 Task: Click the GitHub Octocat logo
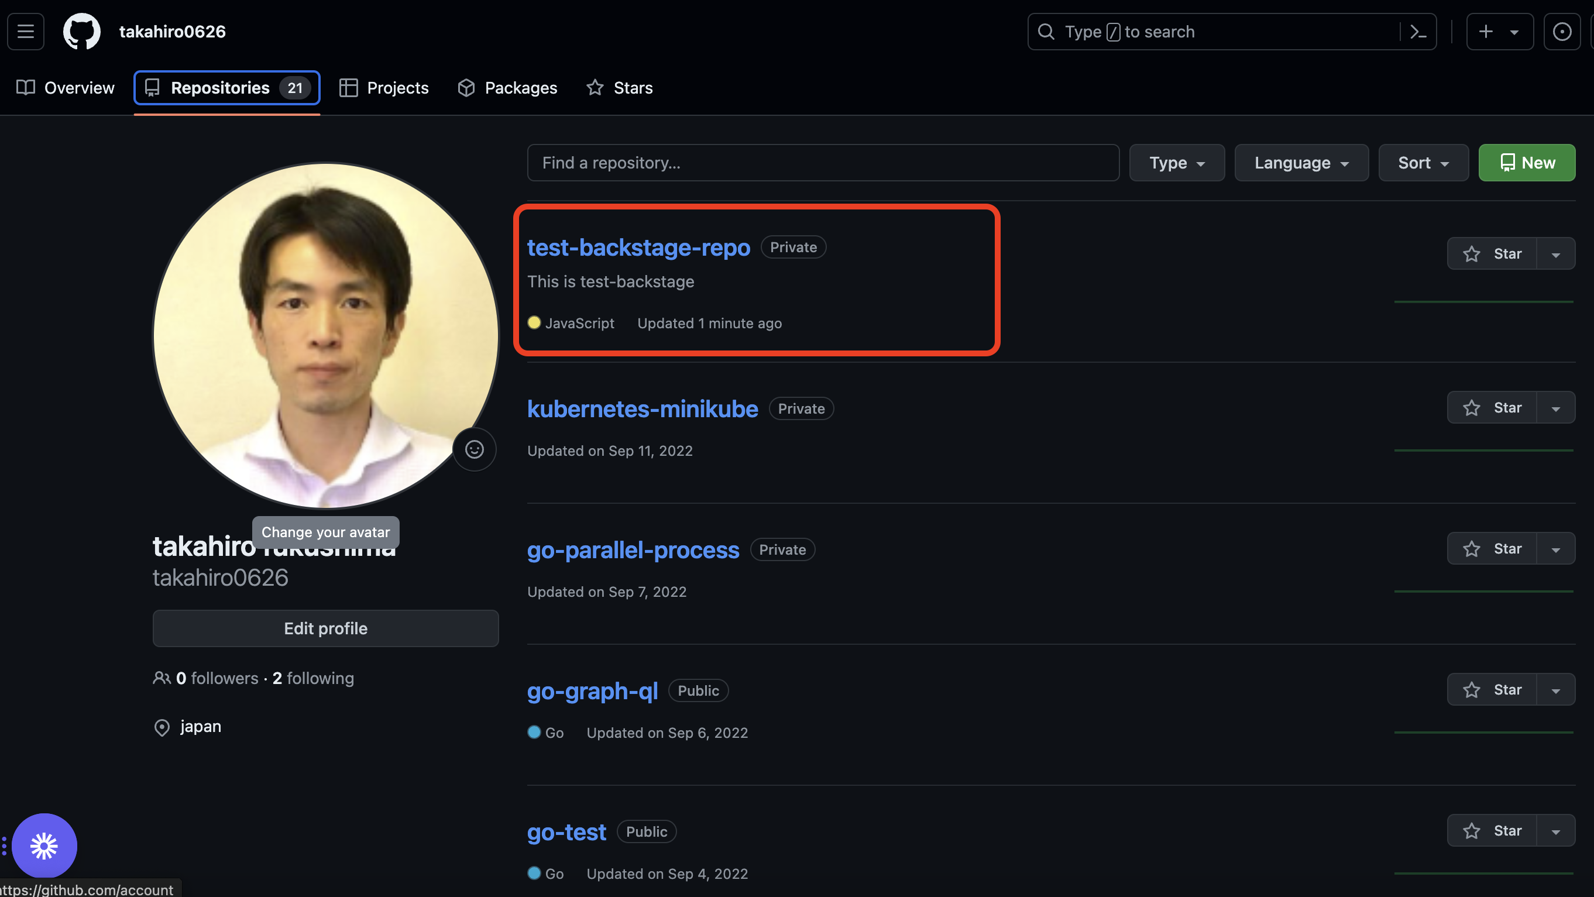click(x=82, y=32)
